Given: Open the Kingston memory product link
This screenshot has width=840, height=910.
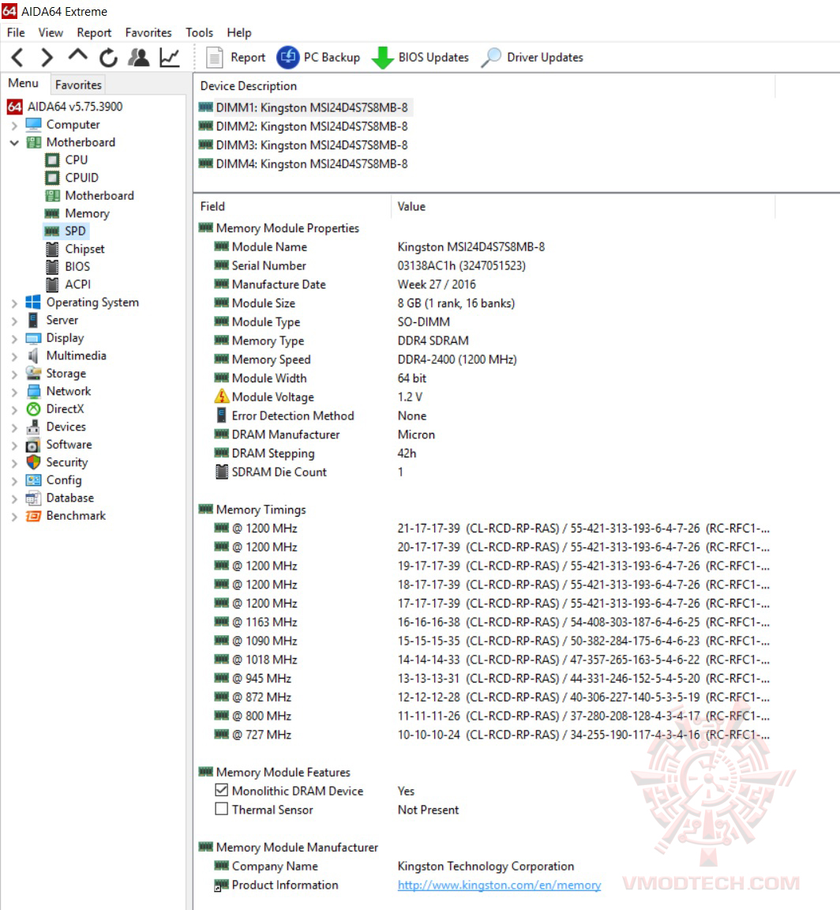Looking at the screenshot, I should [498, 885].
